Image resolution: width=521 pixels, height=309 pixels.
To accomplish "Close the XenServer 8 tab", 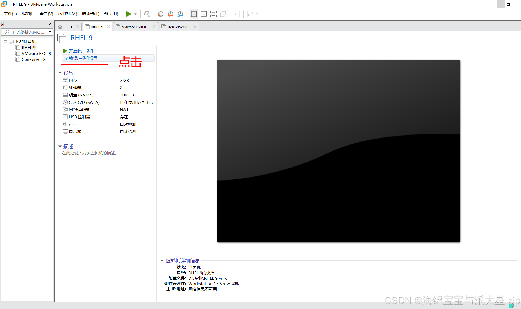I will pos(195,27).
